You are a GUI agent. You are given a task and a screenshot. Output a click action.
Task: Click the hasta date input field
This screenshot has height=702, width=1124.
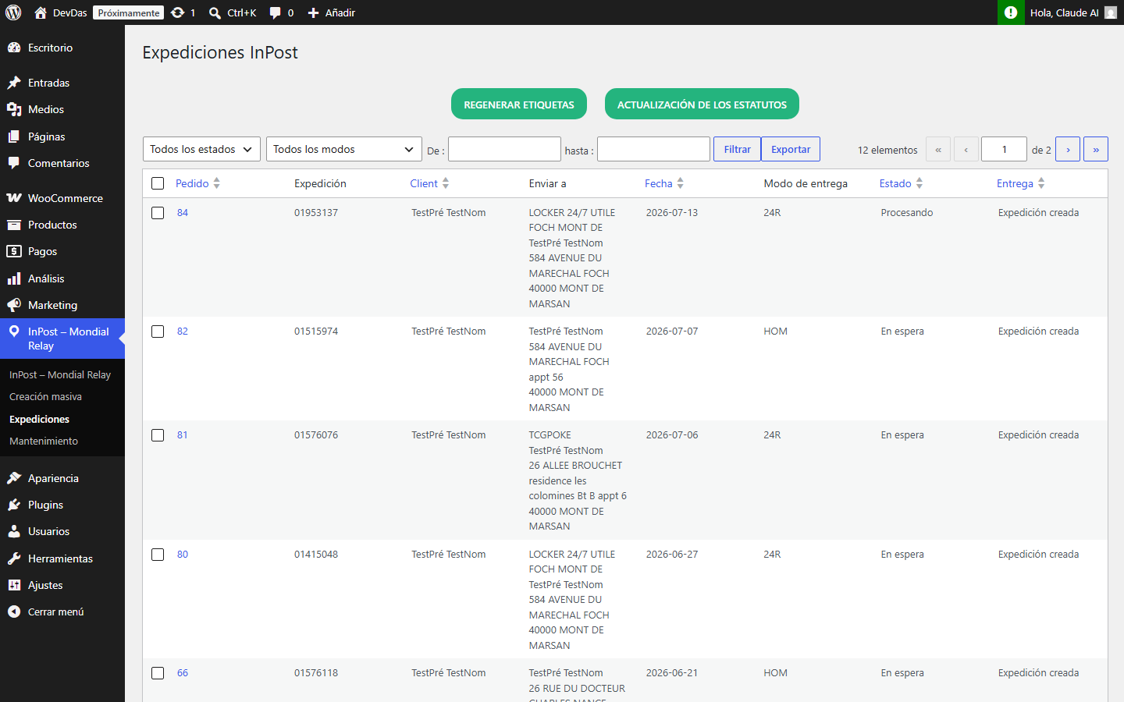(653, 149)
